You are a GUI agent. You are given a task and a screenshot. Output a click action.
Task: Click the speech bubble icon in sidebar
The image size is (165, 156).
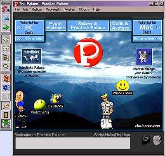6,40
